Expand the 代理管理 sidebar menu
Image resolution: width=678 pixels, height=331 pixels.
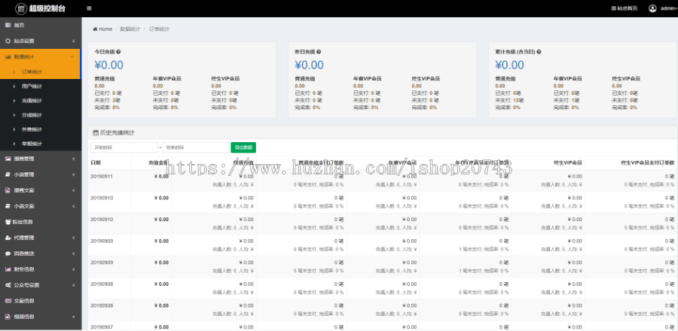pos(40,238)
